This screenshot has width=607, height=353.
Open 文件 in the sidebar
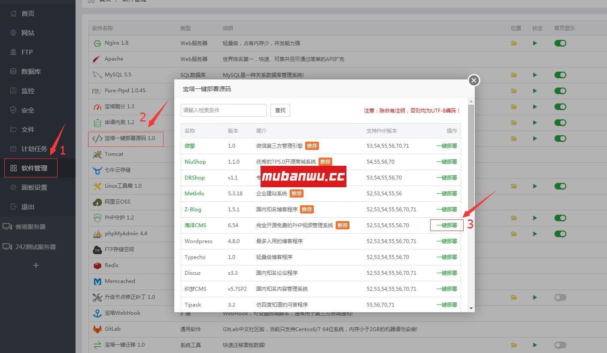tap(27, 129)
